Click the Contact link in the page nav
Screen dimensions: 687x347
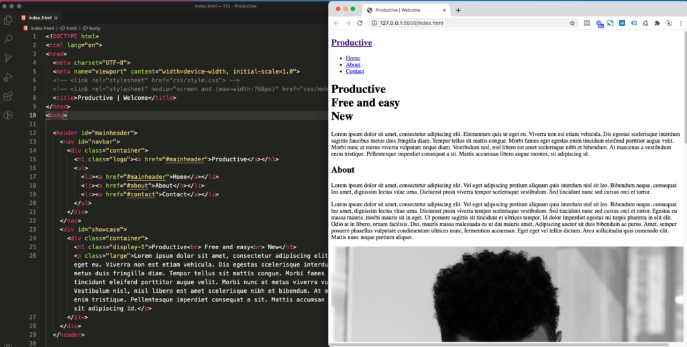(x=355, y=71)
